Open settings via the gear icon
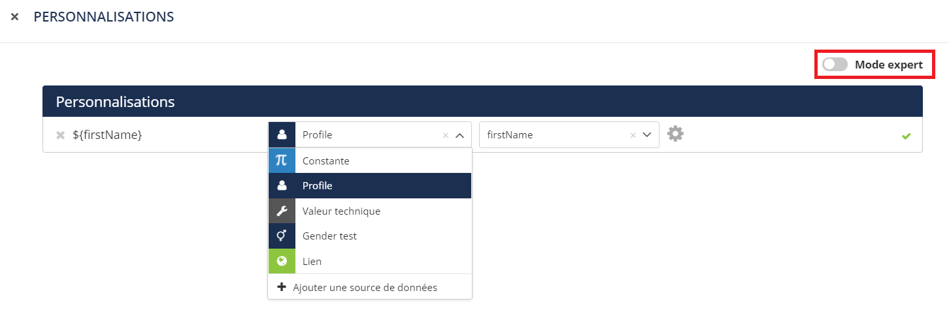The image size is (949, 323). (x=675, y=134)
